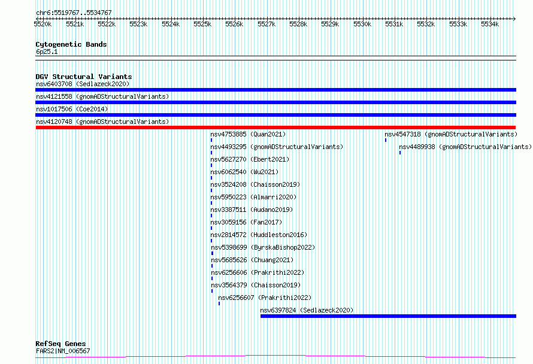
Task: Select the nsv4121558 gnomAD variant label
Action: point(102,96)
